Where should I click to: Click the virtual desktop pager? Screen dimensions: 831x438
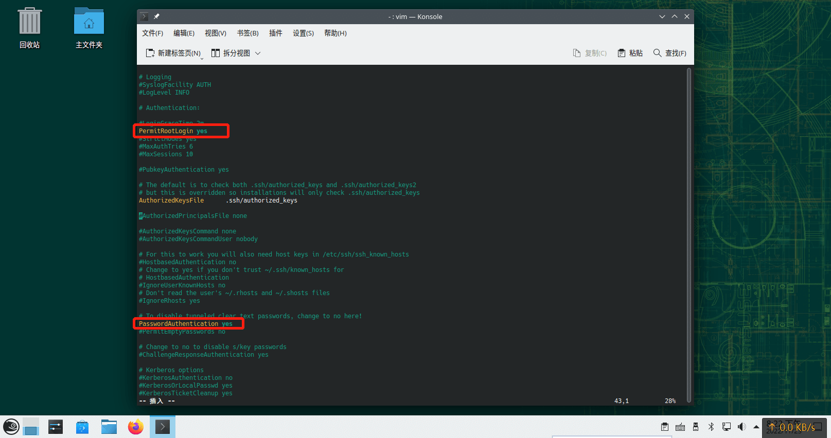click(x=31, y=427)
